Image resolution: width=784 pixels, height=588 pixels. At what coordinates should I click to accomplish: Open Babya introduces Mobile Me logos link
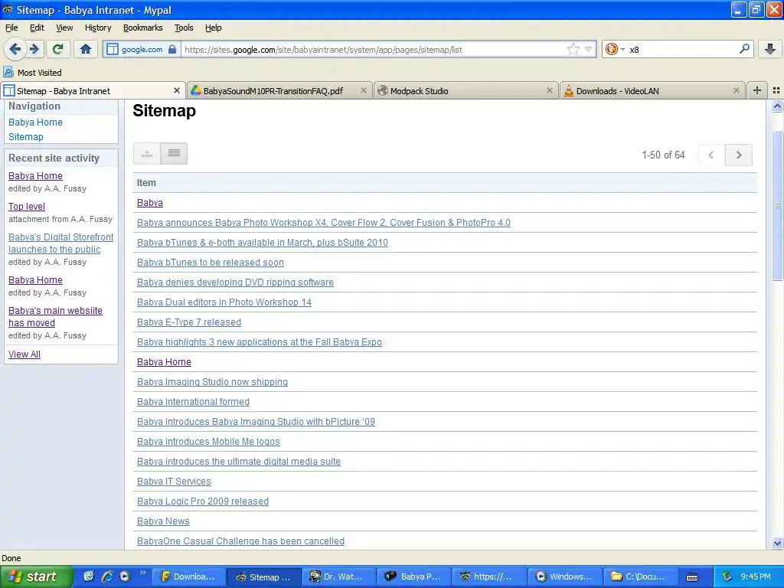point(208,442)
